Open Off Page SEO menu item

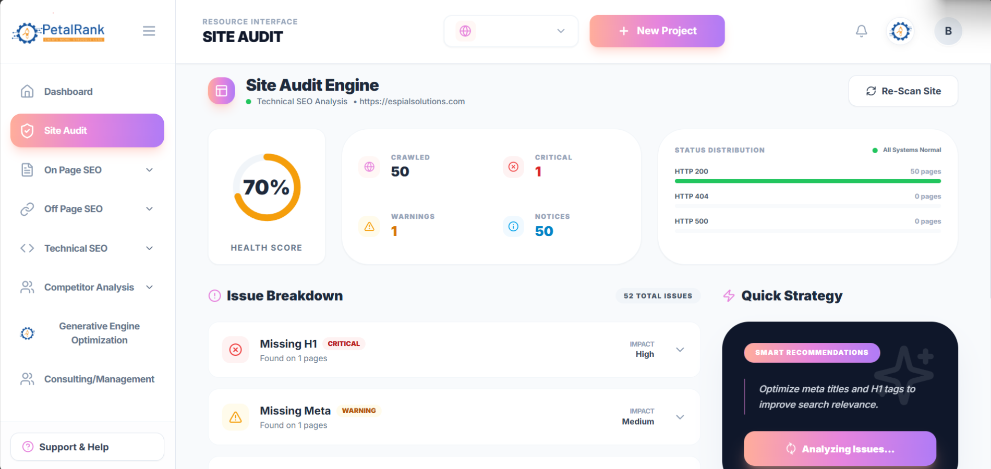click(x=87, y=209)
